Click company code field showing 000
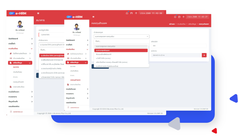This screenshot has height=137, width=238. (179, 46)
